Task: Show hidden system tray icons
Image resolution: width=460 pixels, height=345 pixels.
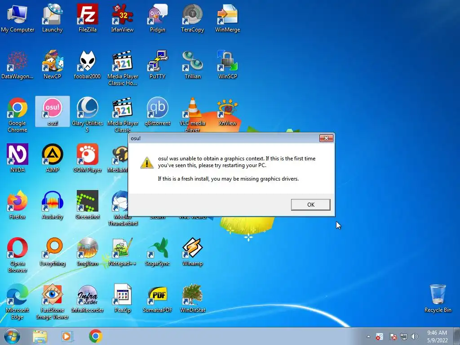Action: (368, 337)
